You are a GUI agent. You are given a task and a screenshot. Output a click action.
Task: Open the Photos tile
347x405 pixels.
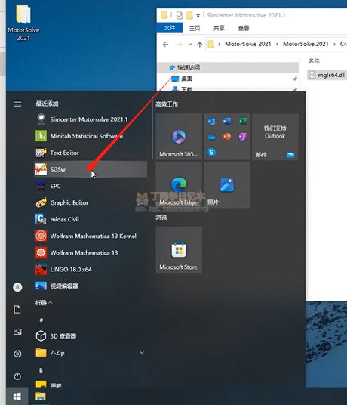(x=227, y=185)
